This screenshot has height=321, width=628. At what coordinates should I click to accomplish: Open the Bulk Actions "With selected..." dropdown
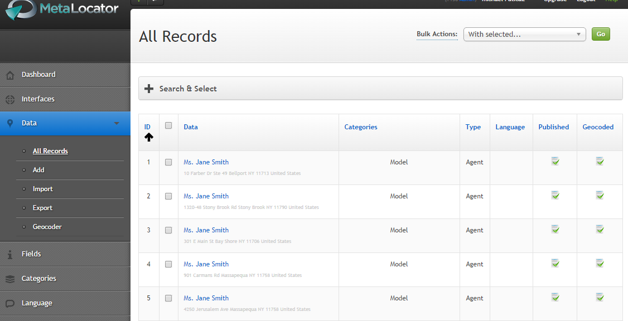click(x=524, y=35)
